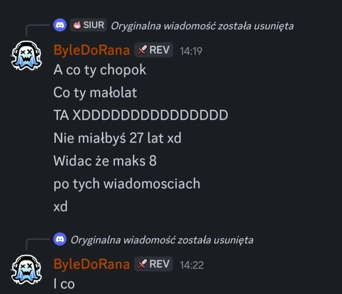Click the deleted-message reply text beside the SIUR tag
The width and height of the screenshot is (342, 294).
pos(202,26)
